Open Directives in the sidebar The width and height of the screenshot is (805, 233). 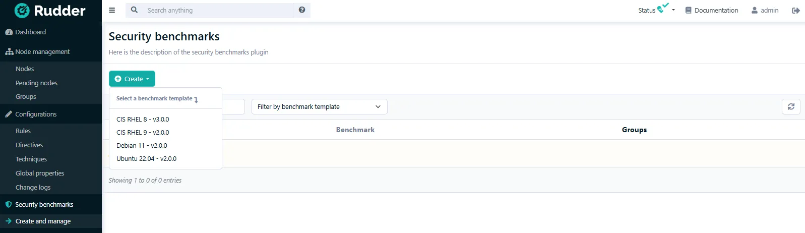coord(29,145)
